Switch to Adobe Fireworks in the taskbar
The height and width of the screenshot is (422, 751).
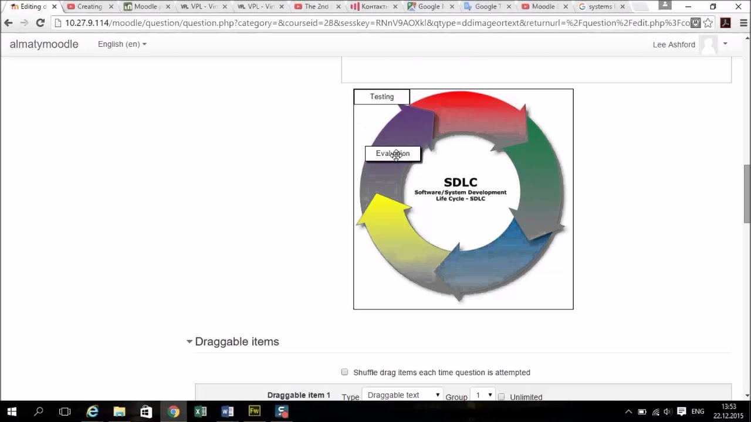[x=255, y=411]
